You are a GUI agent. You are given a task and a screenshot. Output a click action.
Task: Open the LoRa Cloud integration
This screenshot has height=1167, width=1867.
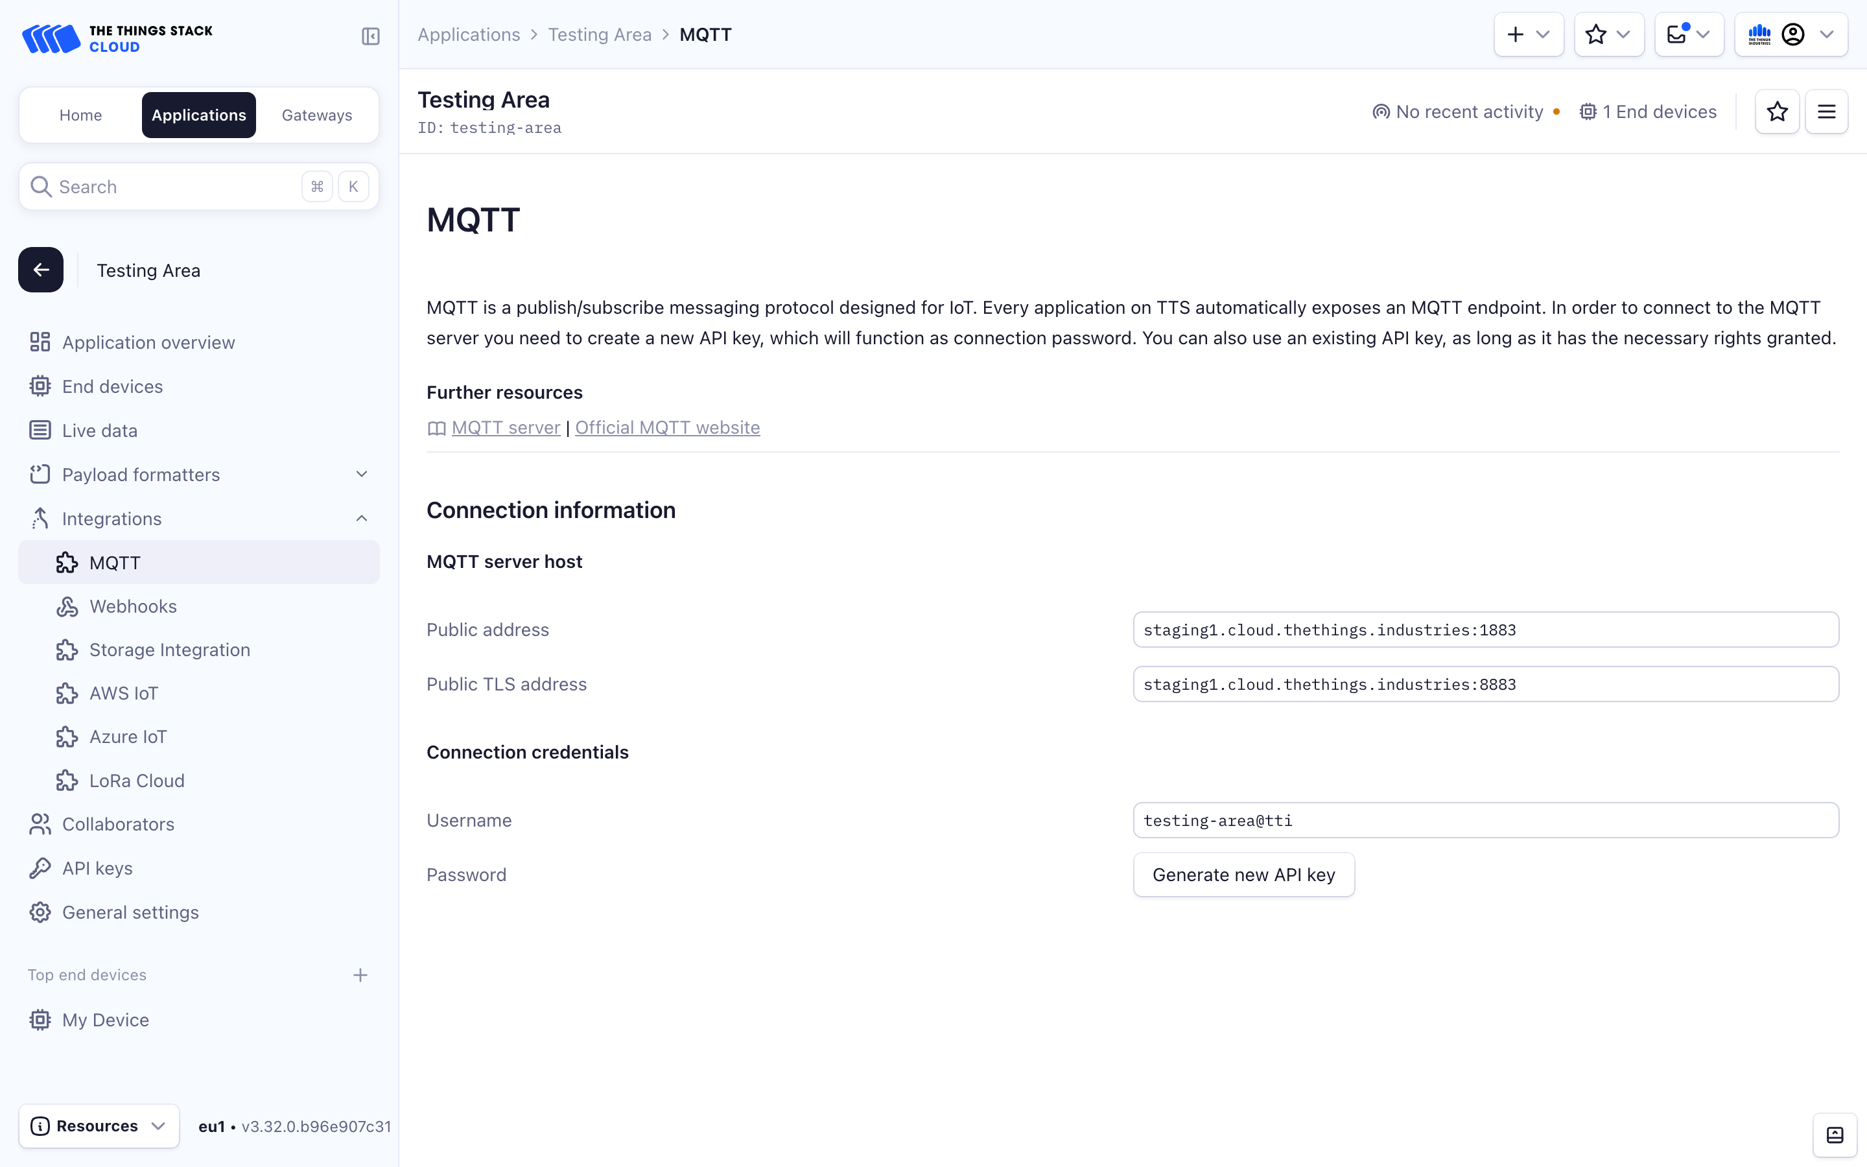[137, 781]
